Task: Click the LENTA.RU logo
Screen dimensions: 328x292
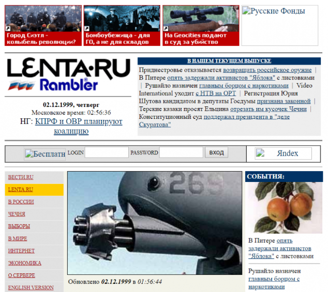Action: [69, 69]
